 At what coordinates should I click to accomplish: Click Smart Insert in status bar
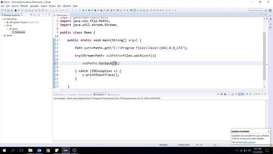point(184,145)
